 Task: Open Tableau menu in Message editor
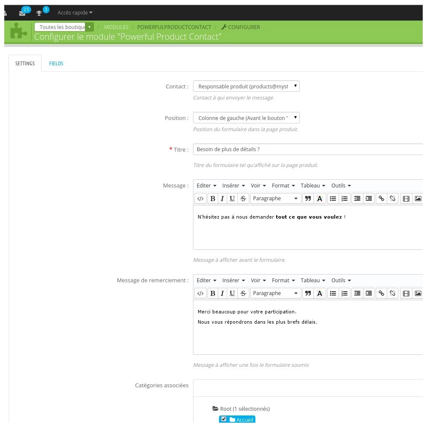pyautogui.click(x=313, y=185)
